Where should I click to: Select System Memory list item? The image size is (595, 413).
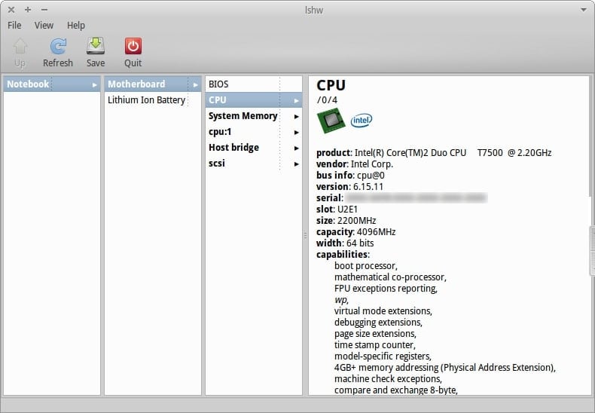pos(254,116)
